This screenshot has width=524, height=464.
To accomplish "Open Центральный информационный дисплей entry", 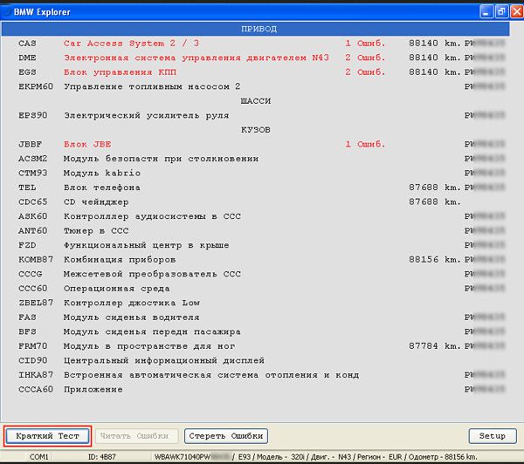I will [164, 360].
